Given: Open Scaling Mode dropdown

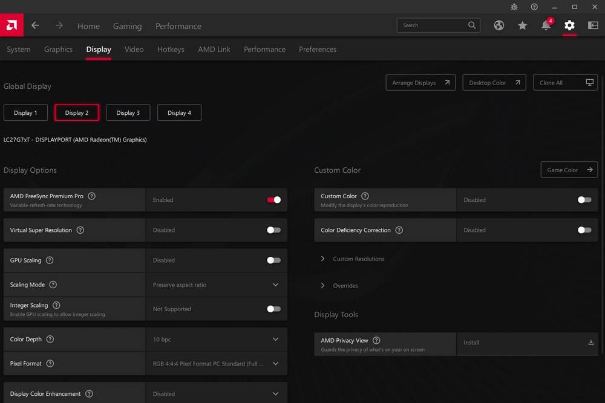Looking at the screenshot, I should click(x=217, y=285).
